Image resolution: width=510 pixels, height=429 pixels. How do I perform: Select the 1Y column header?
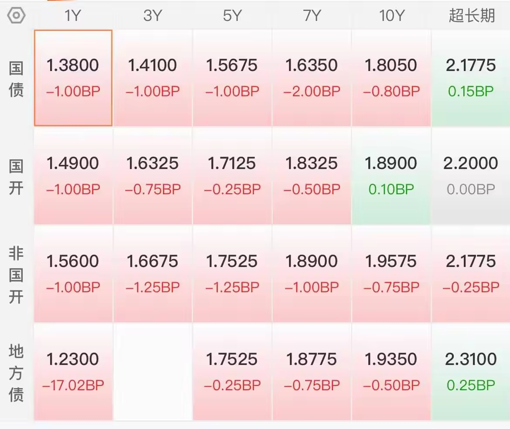click(73, 16)
